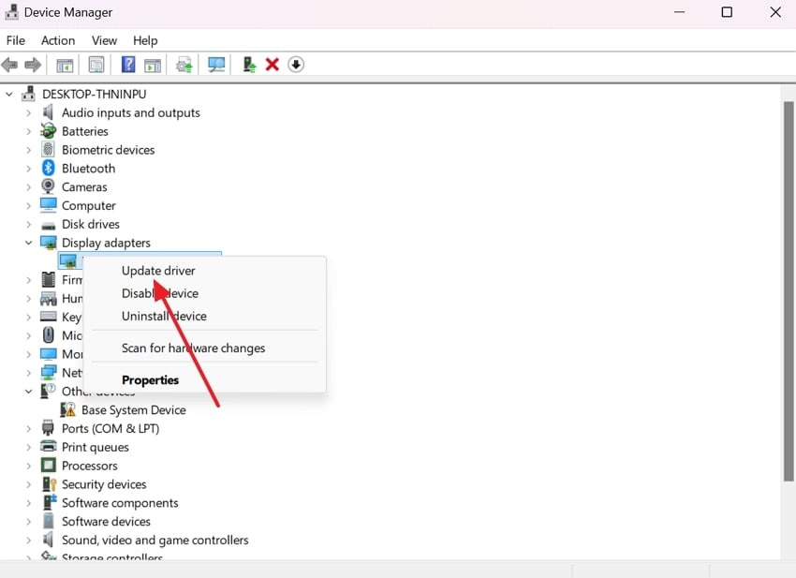Image resolution: width=796 pixels, height=578 pixels.
Task: Click the down-arrow disable device icon
Action: click(296, 65)
